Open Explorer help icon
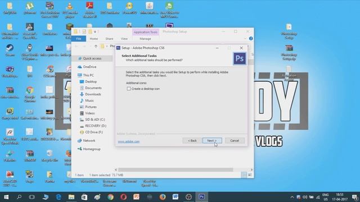The image size is (360, 202). pyautogui.click(x=251, y=39)
